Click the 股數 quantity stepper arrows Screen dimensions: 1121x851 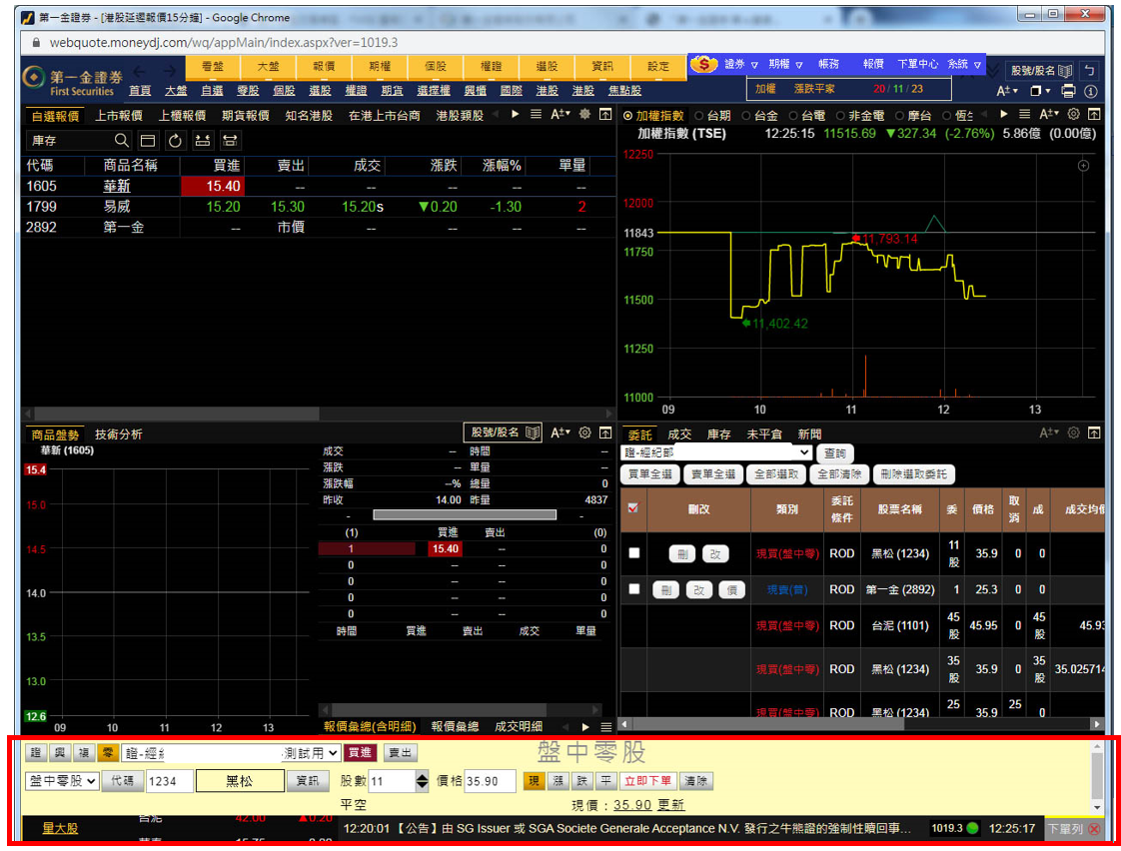tap(423, 781)
